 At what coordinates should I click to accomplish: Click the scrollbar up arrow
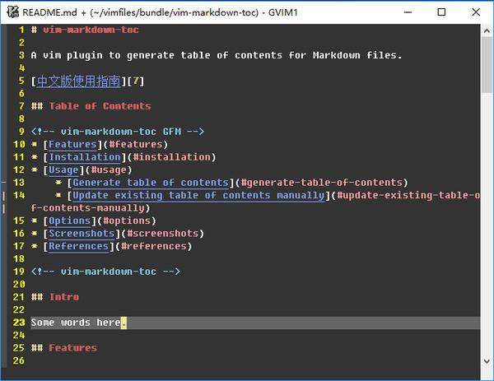[x=487, y=30]
